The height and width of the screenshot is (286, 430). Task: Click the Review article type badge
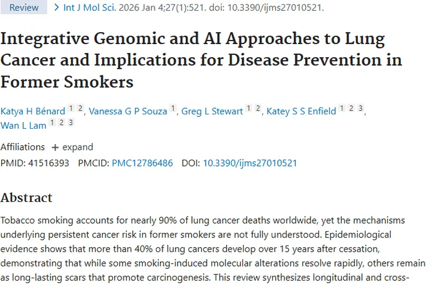tap(24, 7)
